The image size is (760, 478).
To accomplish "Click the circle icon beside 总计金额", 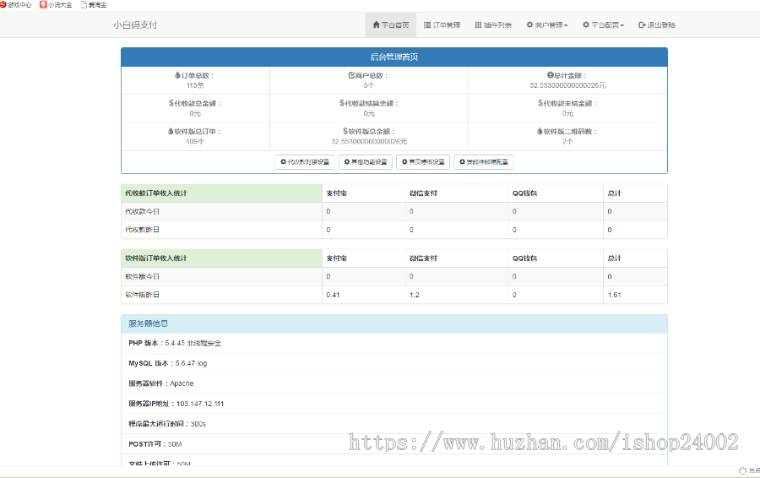I will [x=551, y=76].
